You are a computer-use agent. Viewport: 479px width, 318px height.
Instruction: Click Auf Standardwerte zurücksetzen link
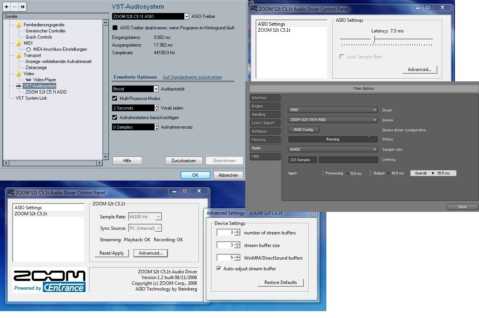(x=192, y=77)
